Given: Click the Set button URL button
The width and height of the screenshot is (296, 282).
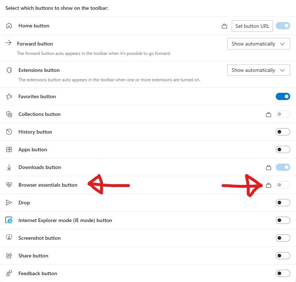Looking at the screenshot, I should (252, 26).
